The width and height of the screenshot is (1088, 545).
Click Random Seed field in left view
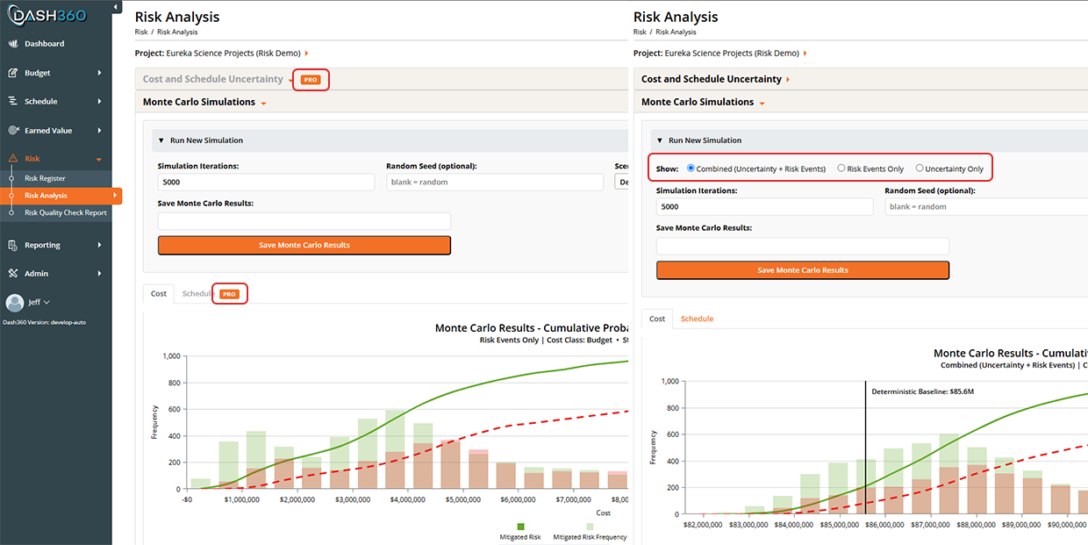pyautogui.click(x=495, y=182)
